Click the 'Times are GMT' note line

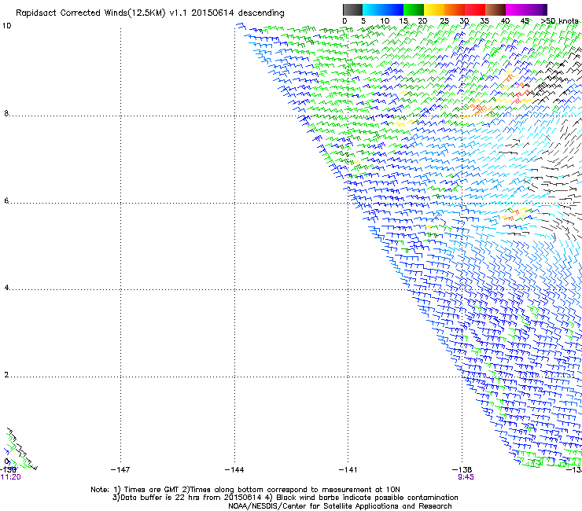245,490
